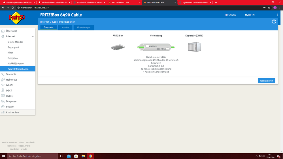Screen dimensions: 283x159
Task: Click the WLAN wifi icon
Action: pos(3,85)
